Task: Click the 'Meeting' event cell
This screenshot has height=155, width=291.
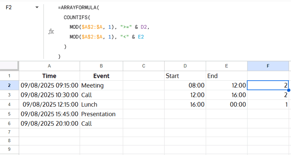Action: (x=101, y=85)
